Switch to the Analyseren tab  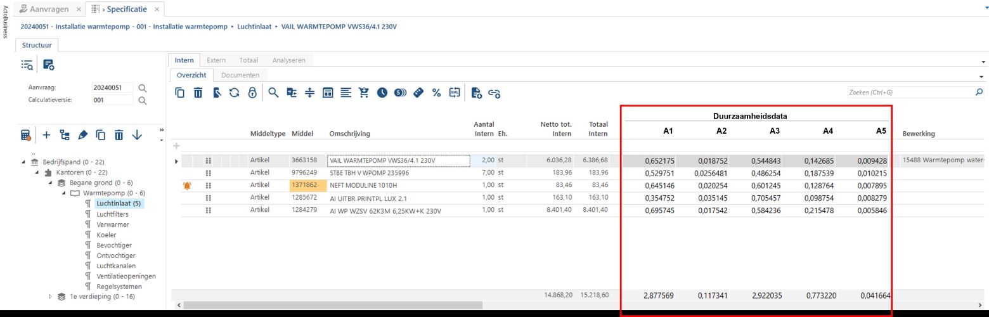click(288, 60)
